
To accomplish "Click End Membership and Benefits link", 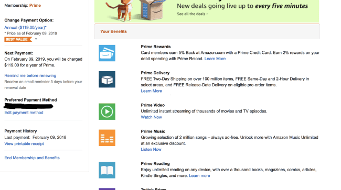I will [32, 158].
